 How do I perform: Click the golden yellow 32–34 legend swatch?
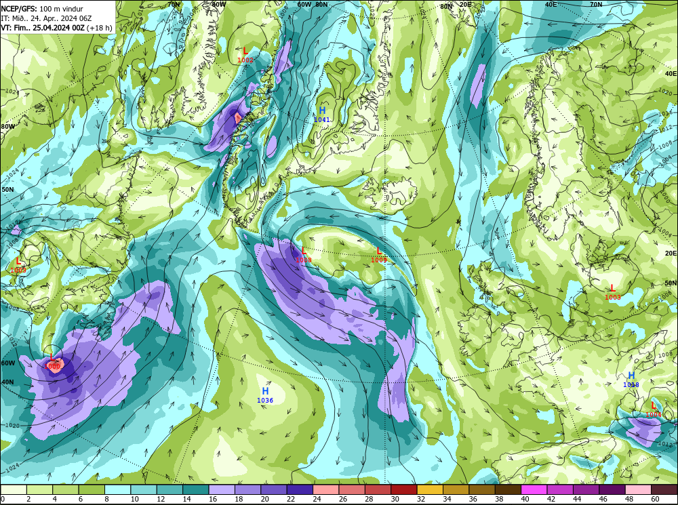(x=430, y=489)
